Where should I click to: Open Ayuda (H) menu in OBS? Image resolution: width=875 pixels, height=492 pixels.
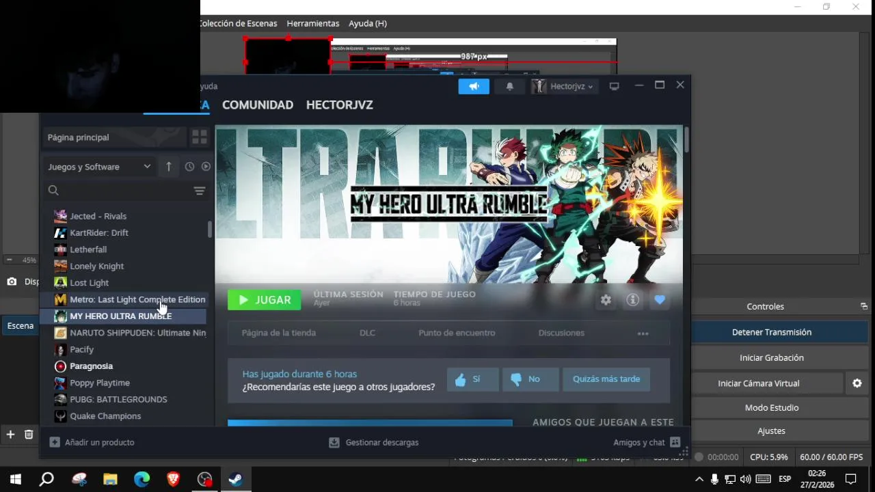368,23
